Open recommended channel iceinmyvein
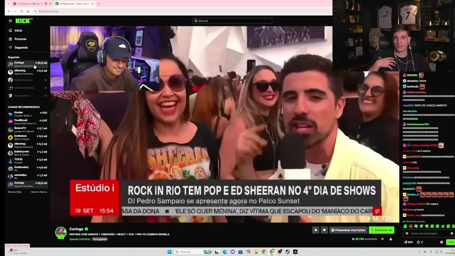The width and height of the screenshot is (455, 256). click(28, 153)
